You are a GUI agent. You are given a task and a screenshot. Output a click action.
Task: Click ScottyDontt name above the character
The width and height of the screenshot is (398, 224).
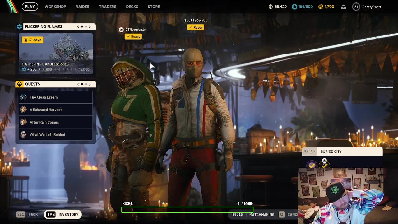(196, 21)
